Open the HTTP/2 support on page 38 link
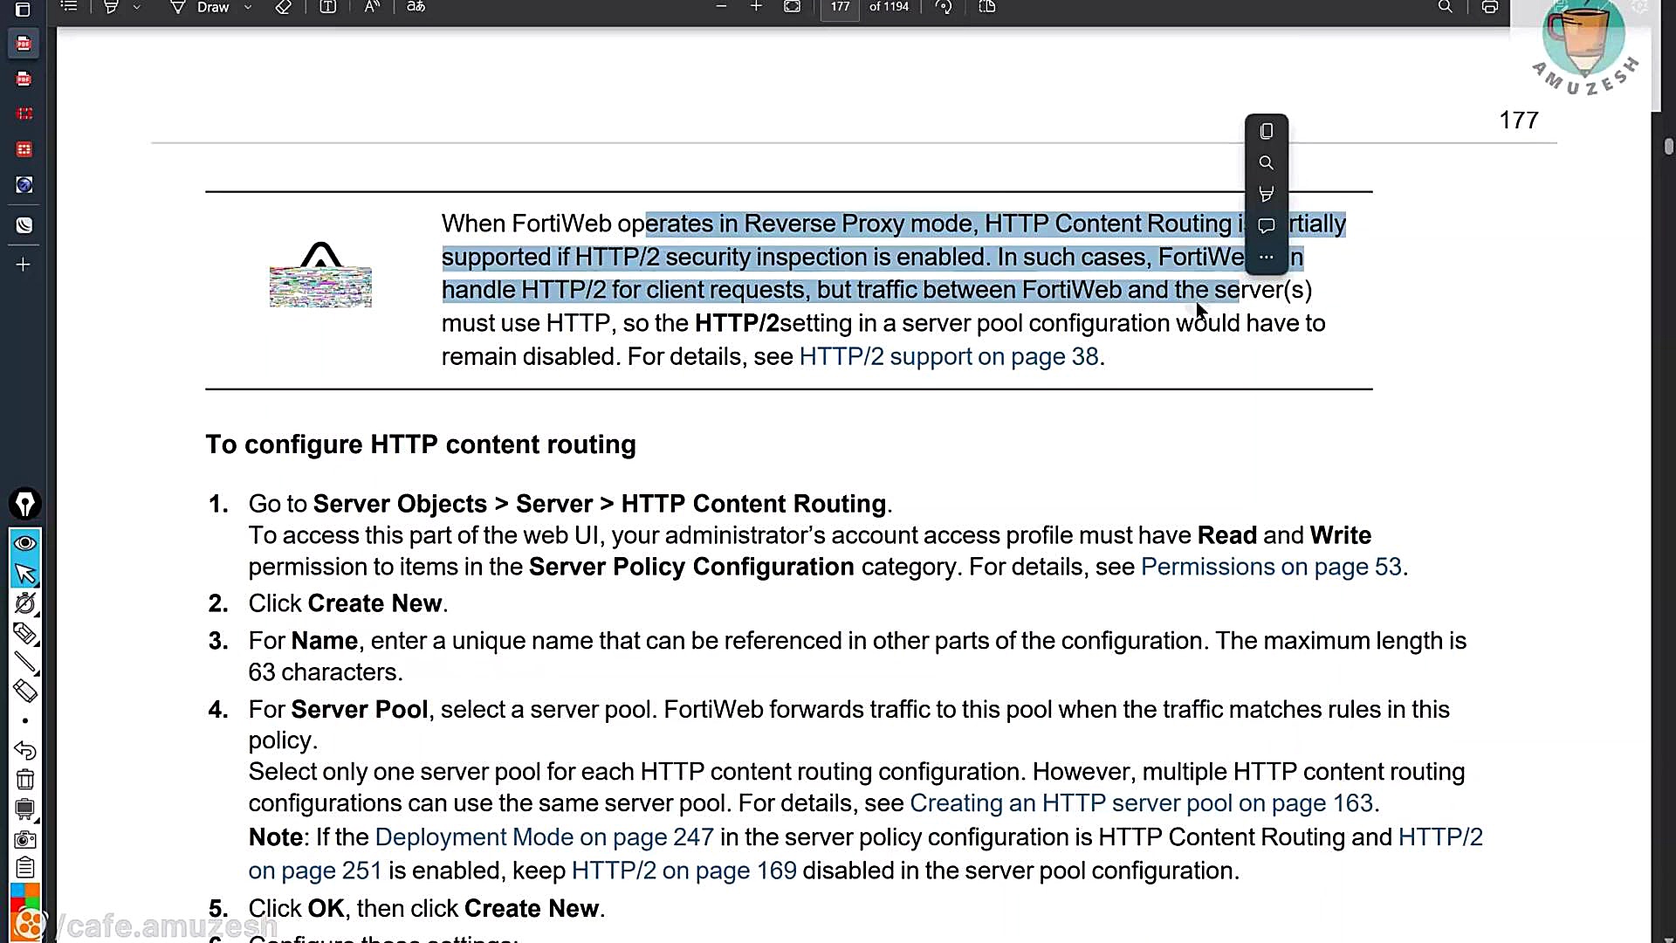 (x=949, y=357)
